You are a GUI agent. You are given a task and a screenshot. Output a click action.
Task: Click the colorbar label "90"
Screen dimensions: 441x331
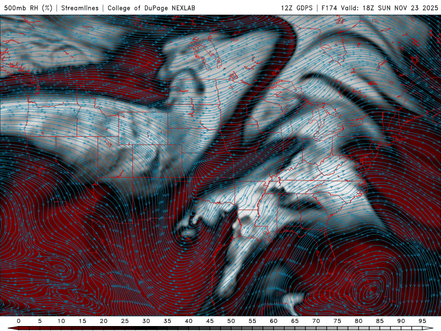point(401,321)
